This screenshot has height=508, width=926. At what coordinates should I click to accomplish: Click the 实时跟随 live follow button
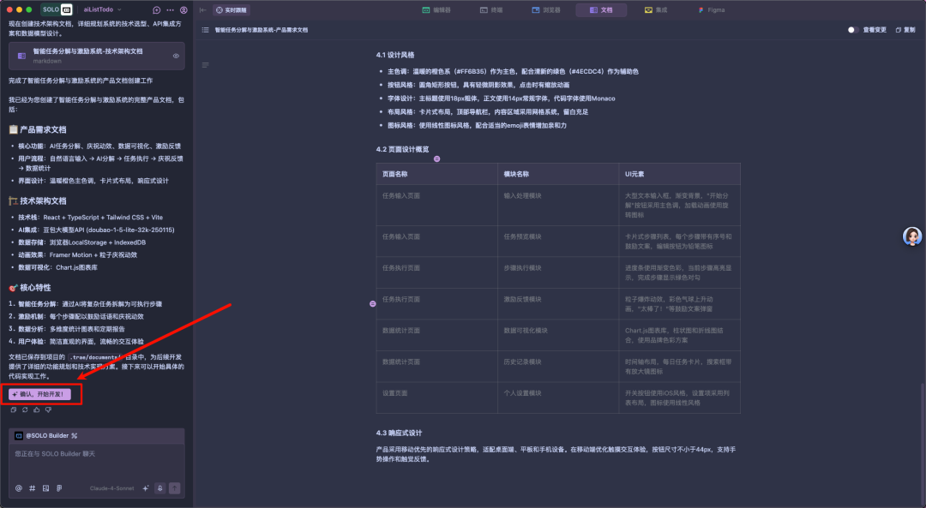tap(231, 10)
